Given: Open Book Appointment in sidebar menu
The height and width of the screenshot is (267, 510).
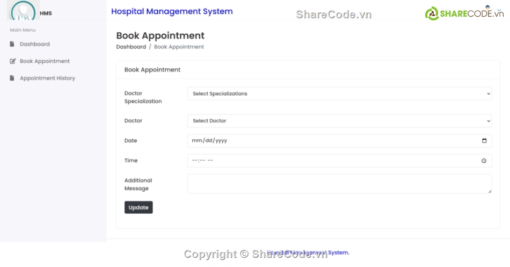Looking at the screenshot, I should 45,61.
